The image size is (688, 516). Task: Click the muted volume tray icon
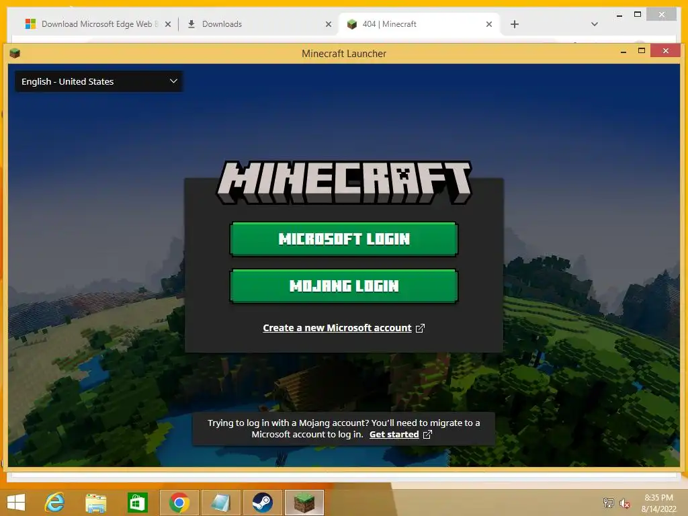[625, 503]
